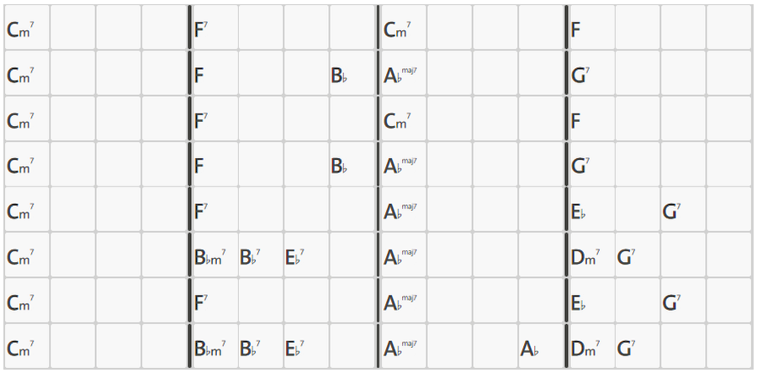
Task: Select the Bb chord in the second row
Action: 339,76
